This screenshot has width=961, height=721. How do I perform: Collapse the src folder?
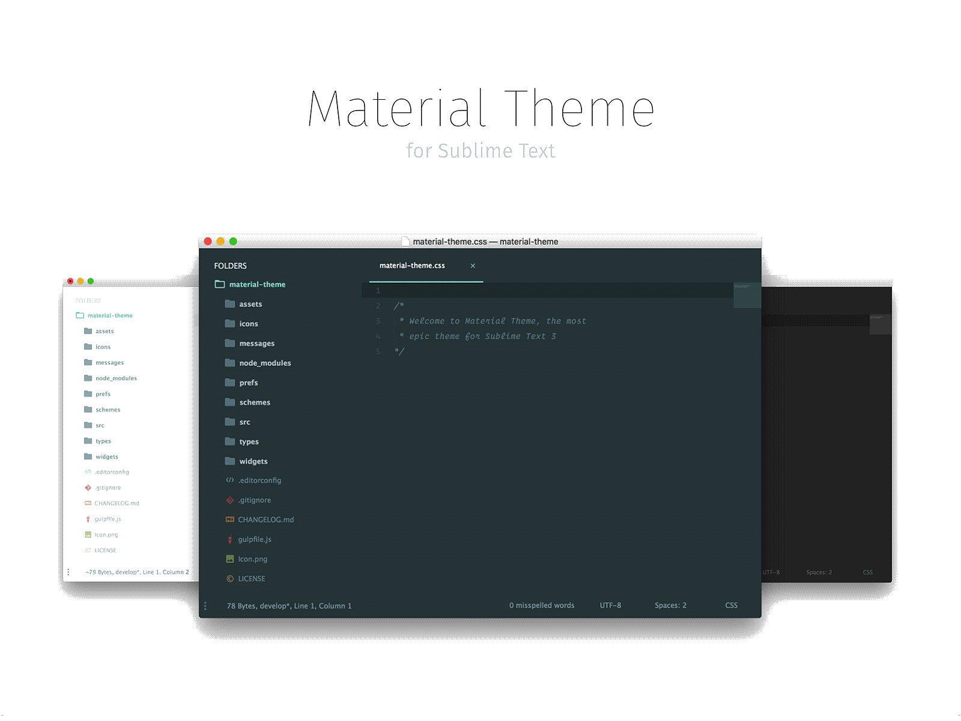[231, 422]
